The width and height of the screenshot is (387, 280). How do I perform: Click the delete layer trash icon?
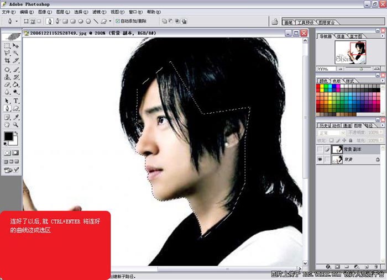pos(376,266)
